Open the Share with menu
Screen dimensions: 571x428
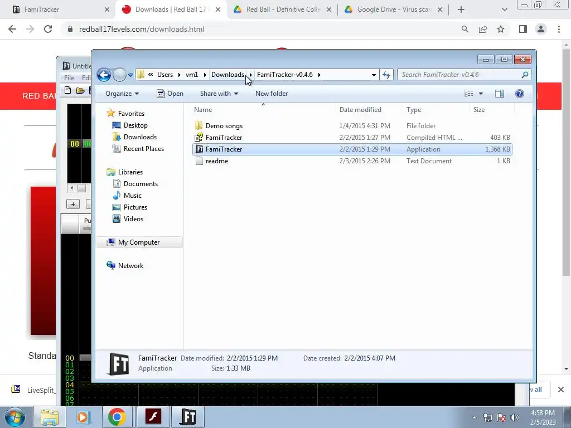point(219,94)
